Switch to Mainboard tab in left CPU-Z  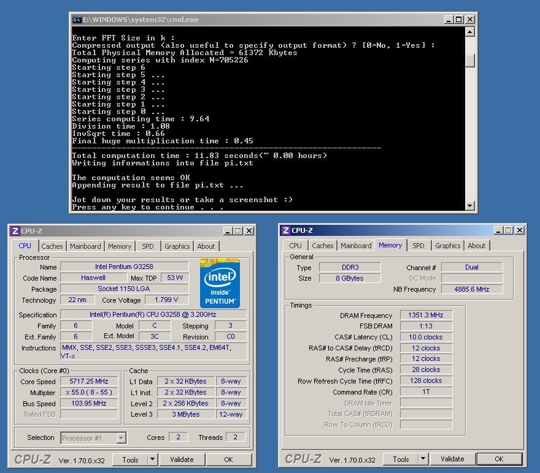tap(85, 246)
